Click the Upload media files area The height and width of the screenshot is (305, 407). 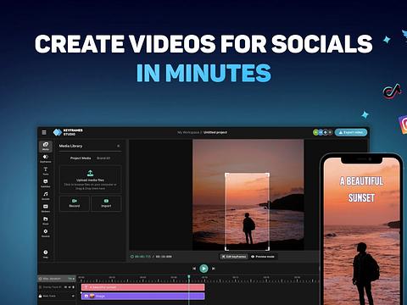pyautogui.click(x=91, y=180)
